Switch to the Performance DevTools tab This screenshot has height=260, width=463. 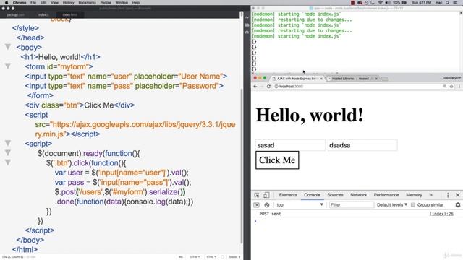[386, 195]
